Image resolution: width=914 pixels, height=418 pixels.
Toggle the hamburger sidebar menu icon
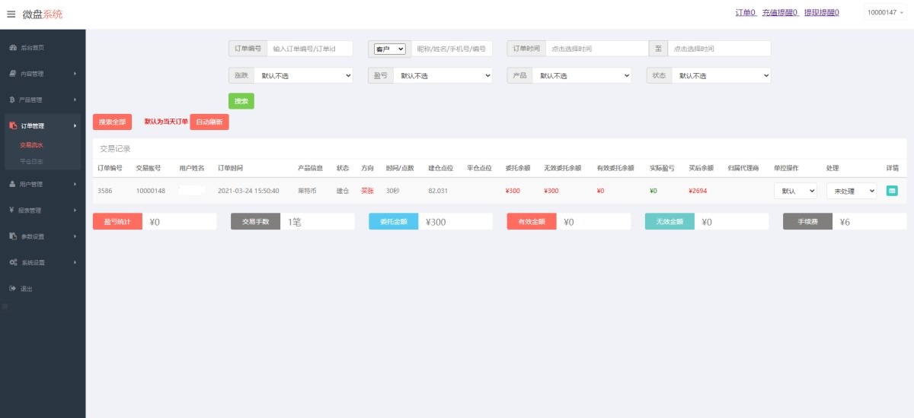(x=11, y=14)
